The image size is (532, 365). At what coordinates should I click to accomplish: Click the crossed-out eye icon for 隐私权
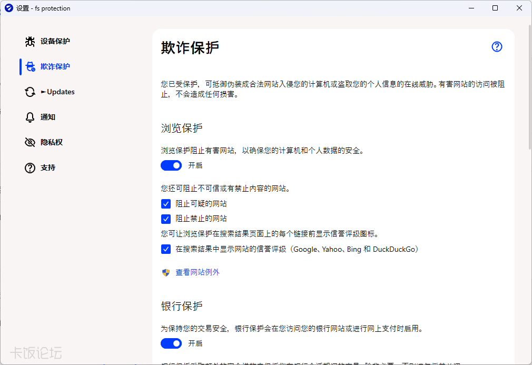(30, 143)
